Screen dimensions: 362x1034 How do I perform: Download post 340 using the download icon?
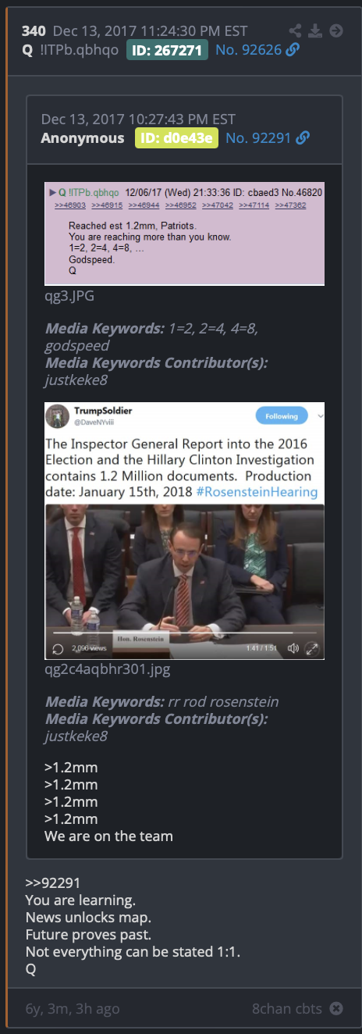click(315, 31)
